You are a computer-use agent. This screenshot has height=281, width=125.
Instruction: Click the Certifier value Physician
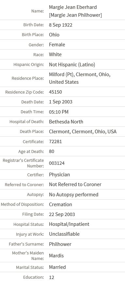click(59, 175)
